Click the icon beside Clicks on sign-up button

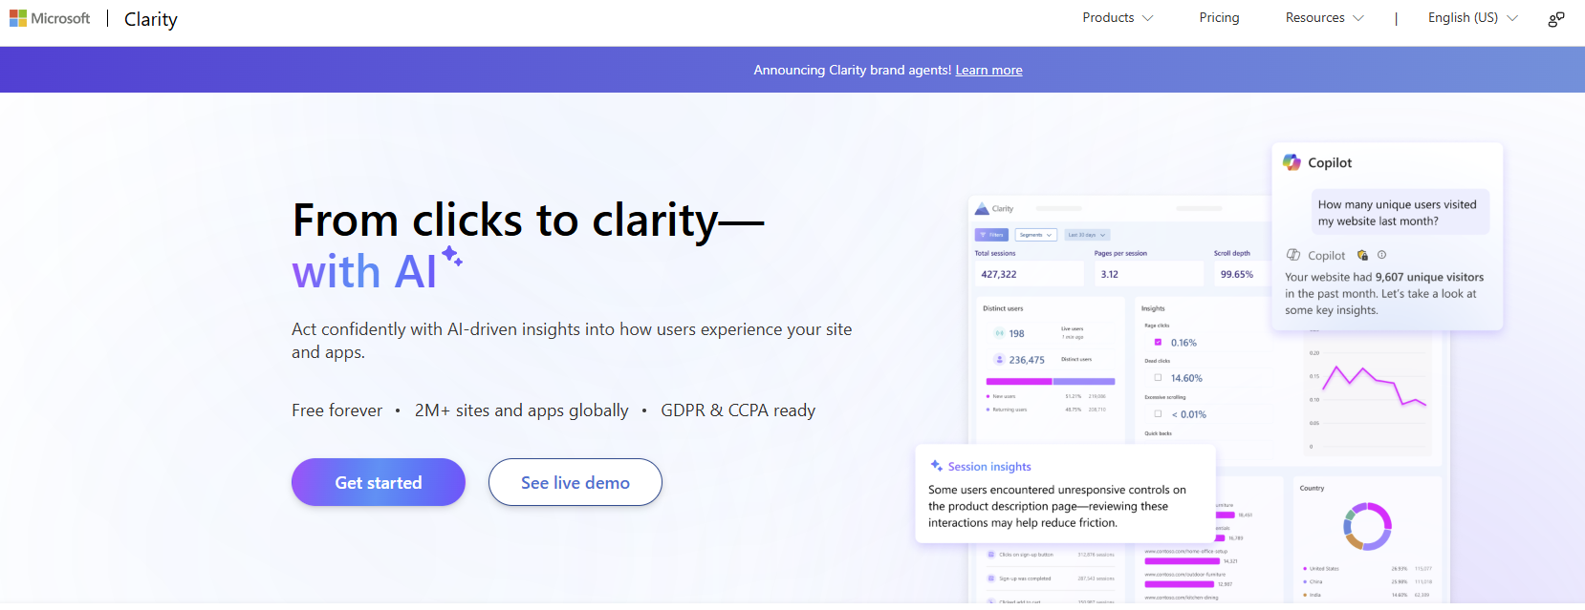pyautogui.click(x=991, y=554)
